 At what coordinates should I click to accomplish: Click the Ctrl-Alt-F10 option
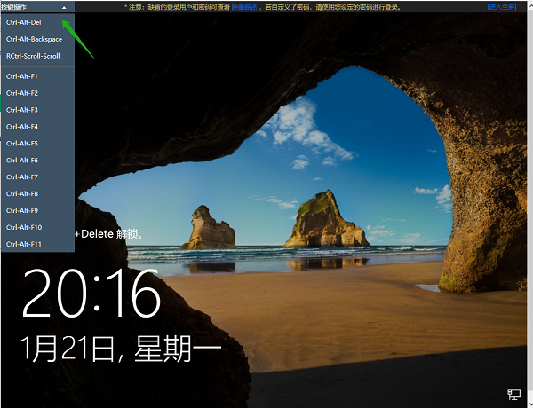click(23, 227)
